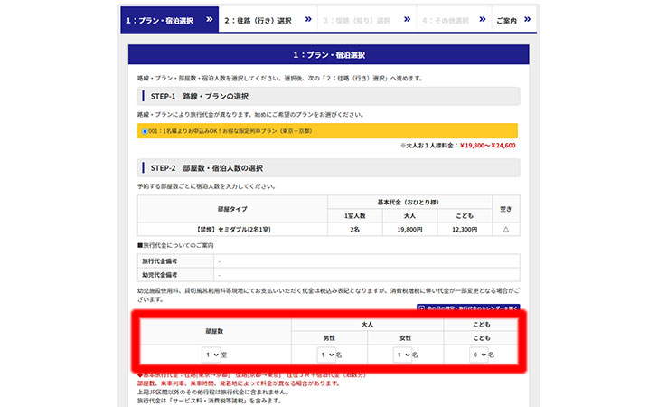Open the ご案内 tab
This screenshot has height=407, width=658.
(514, 20)
